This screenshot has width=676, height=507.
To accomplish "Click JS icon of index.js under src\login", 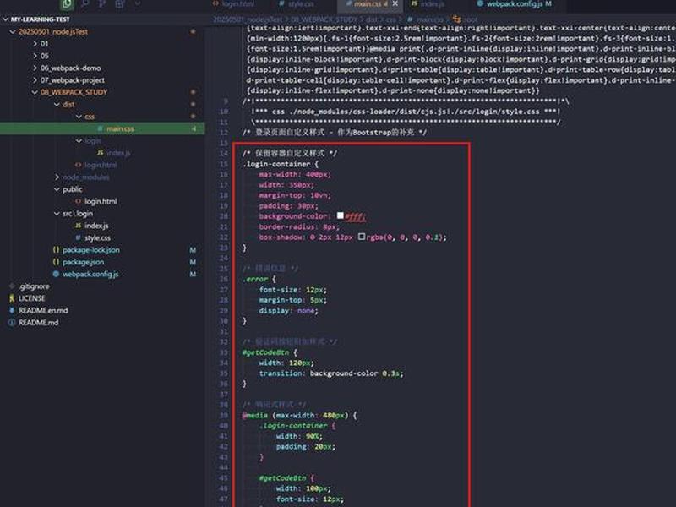I will pyautogui.click(x=78, y=226).
